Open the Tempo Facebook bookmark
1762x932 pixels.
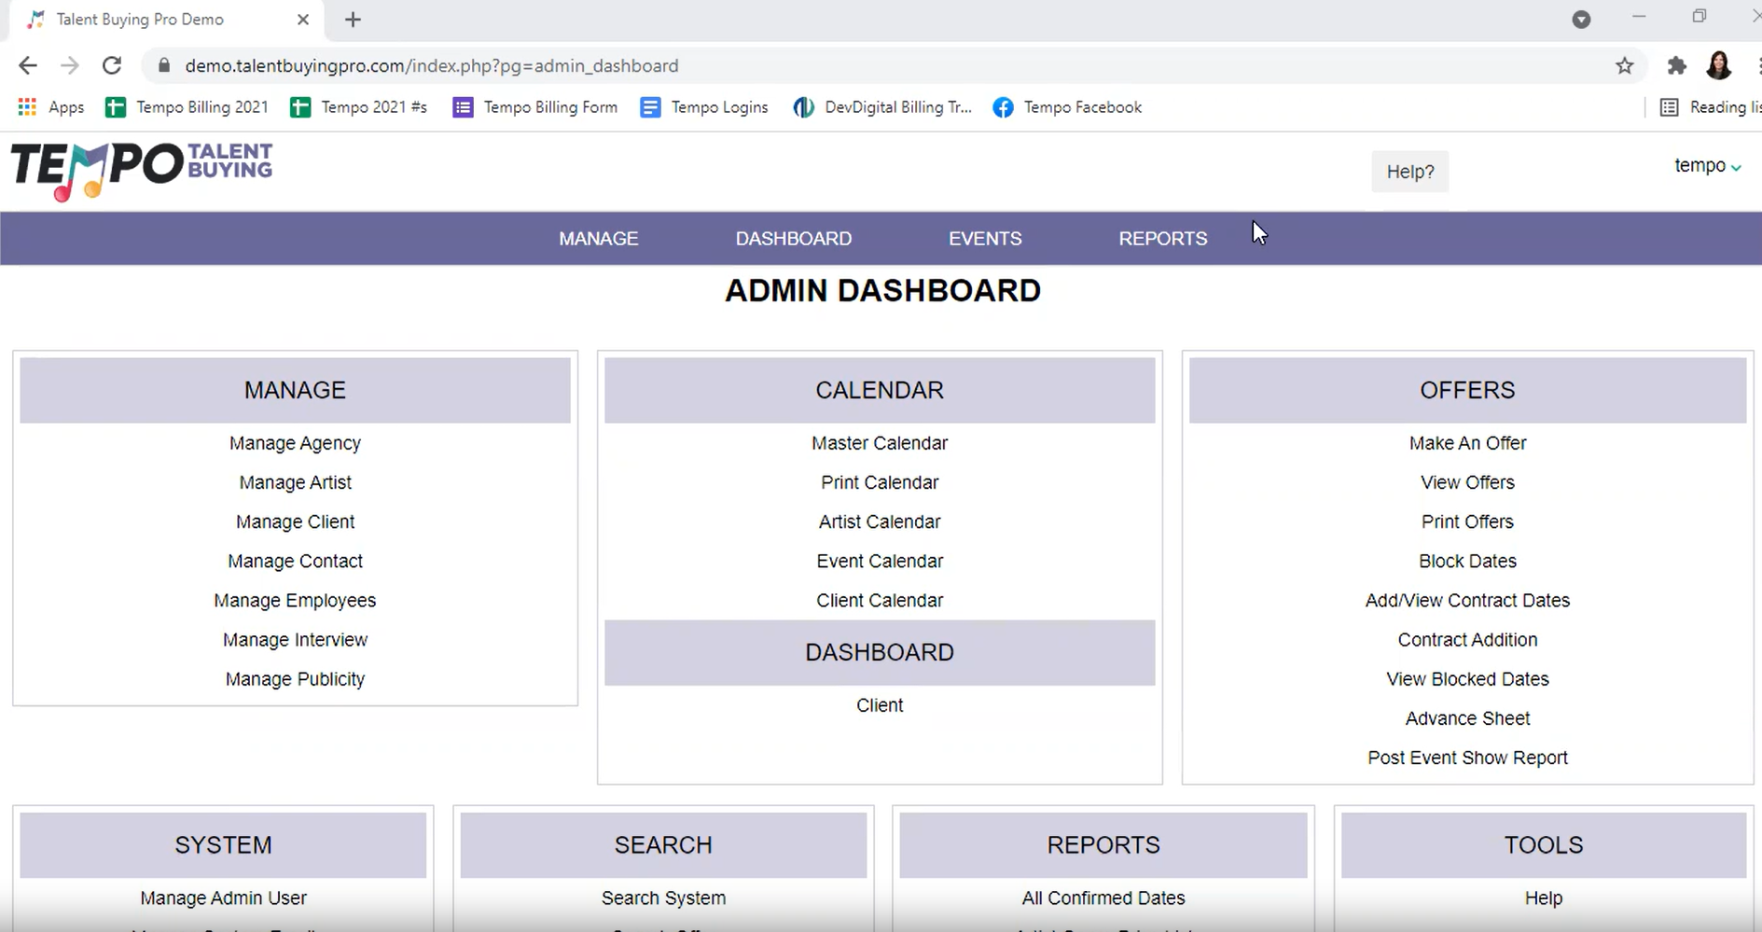click(x=1067, y=107)
